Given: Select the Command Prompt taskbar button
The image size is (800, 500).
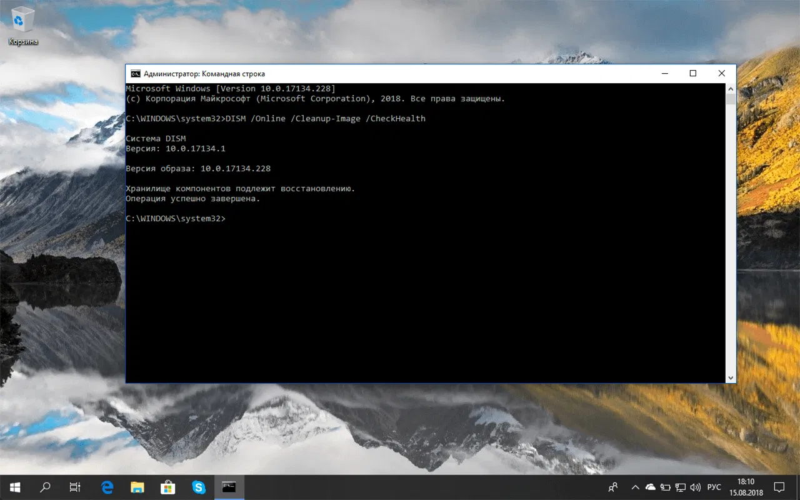Looking at the screenshot, I should point(229,487).
